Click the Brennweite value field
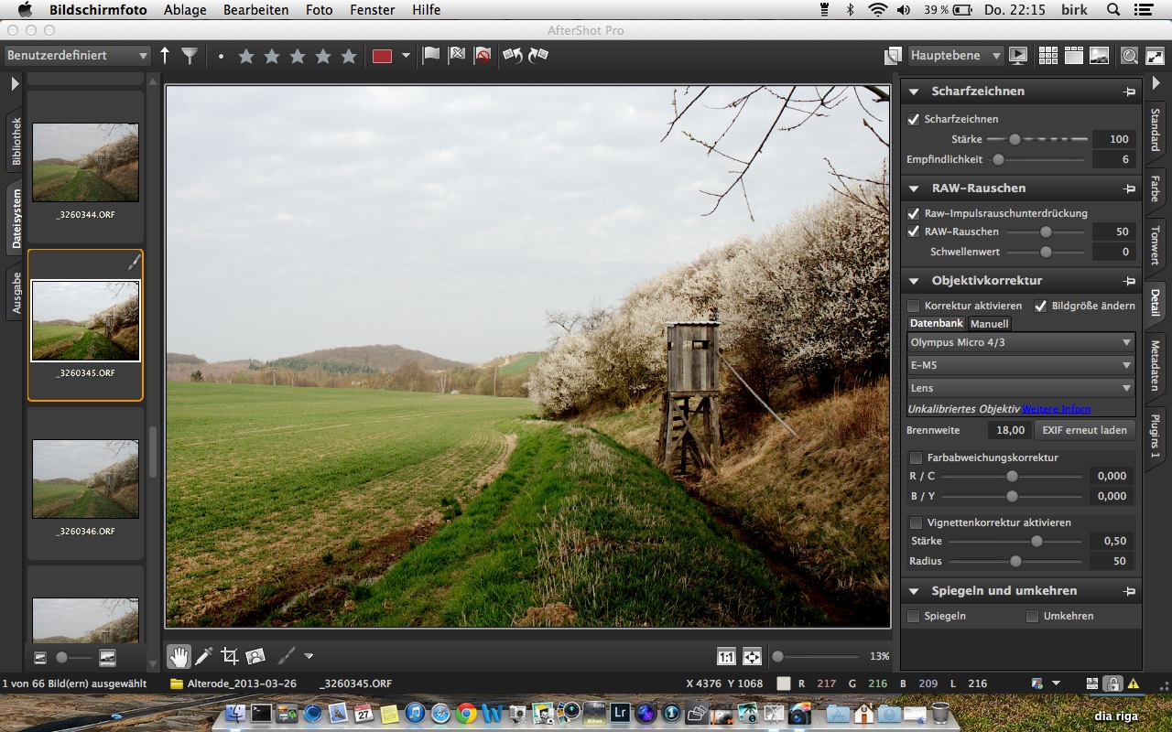 pyautogui.click(x=1008, y=430)
